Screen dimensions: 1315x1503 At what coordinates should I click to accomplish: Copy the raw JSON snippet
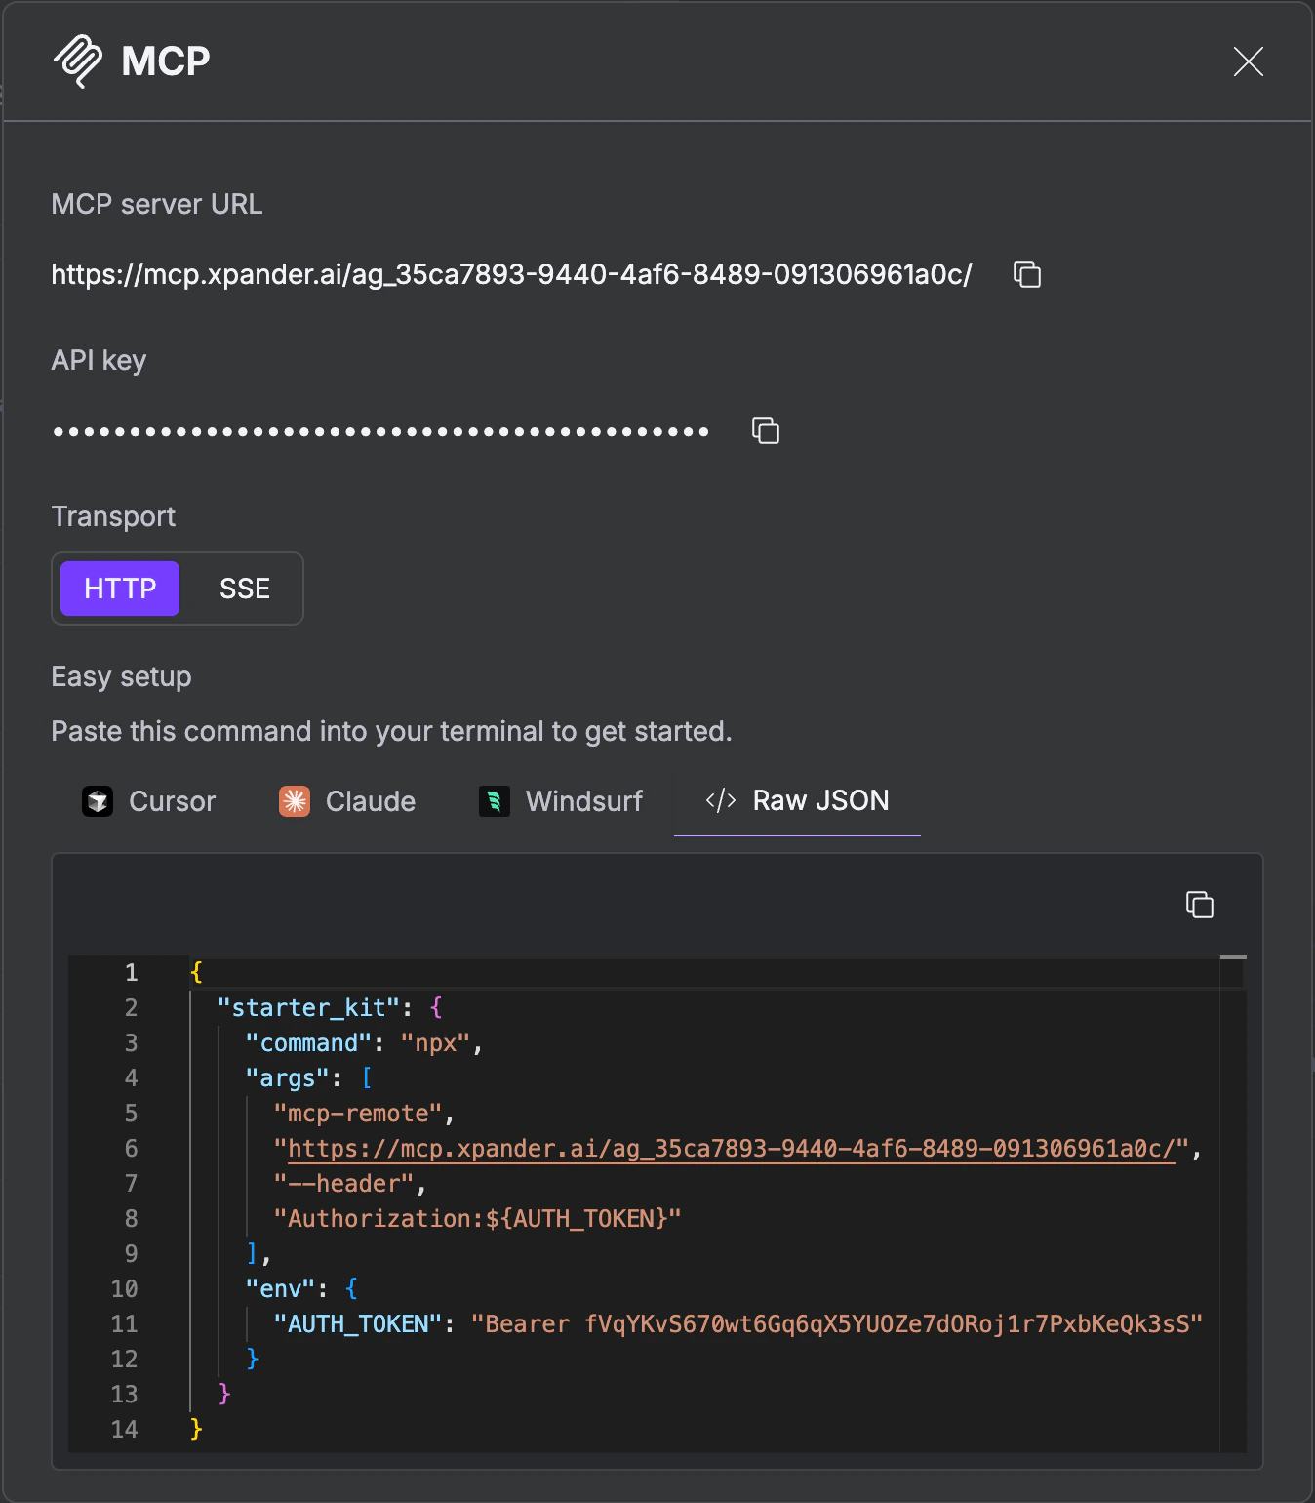(x=1199, y=905)
